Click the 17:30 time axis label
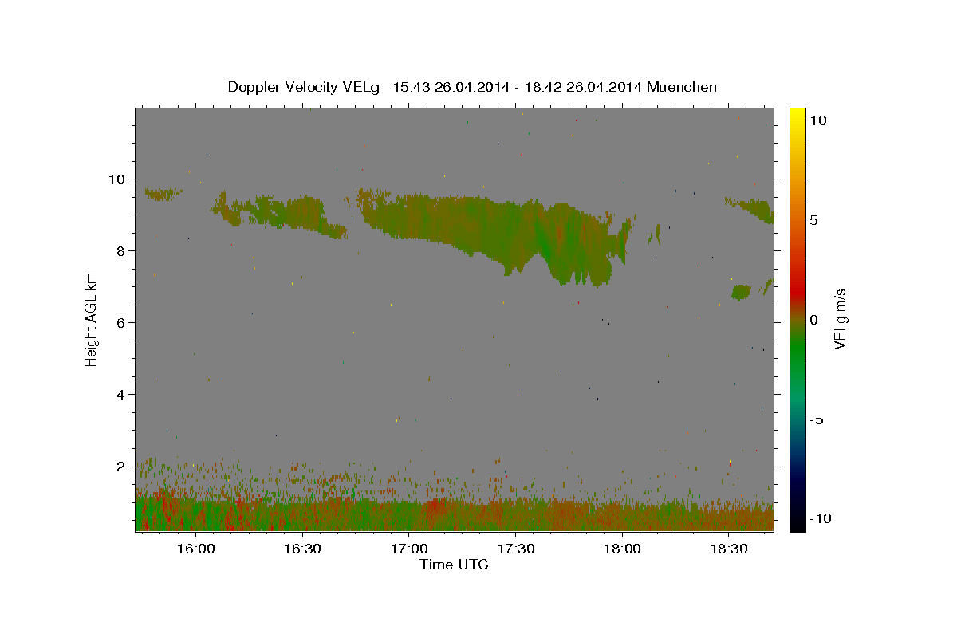The width and height of the screenshot is (957, 638). (515, 549)
